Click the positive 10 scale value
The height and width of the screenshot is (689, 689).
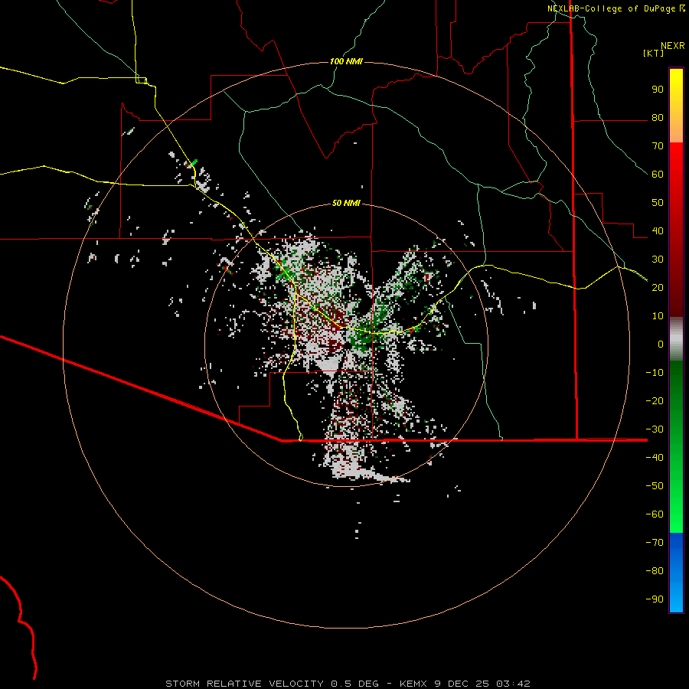(658, 316)
